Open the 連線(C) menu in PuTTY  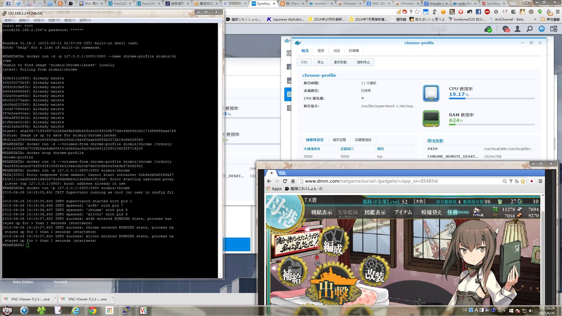coord(10,20)
